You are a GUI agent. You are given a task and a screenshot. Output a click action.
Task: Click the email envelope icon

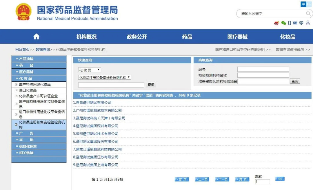click(x=295, y=23)
